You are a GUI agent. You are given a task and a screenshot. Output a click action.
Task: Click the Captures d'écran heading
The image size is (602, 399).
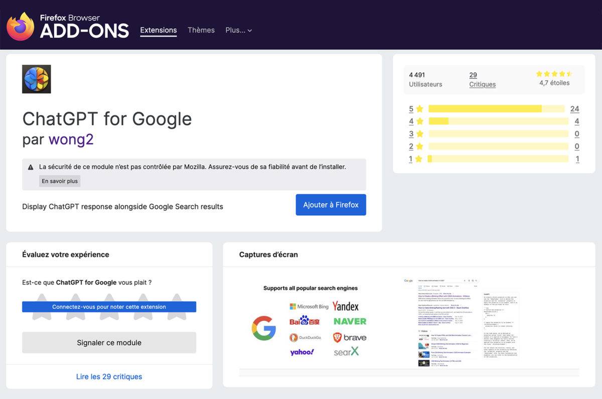268,254
